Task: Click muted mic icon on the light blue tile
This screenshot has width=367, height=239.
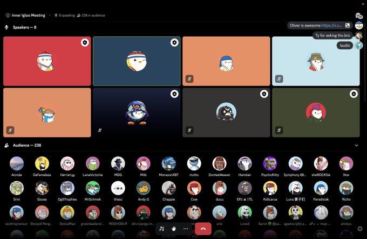Action: point(279,79)
